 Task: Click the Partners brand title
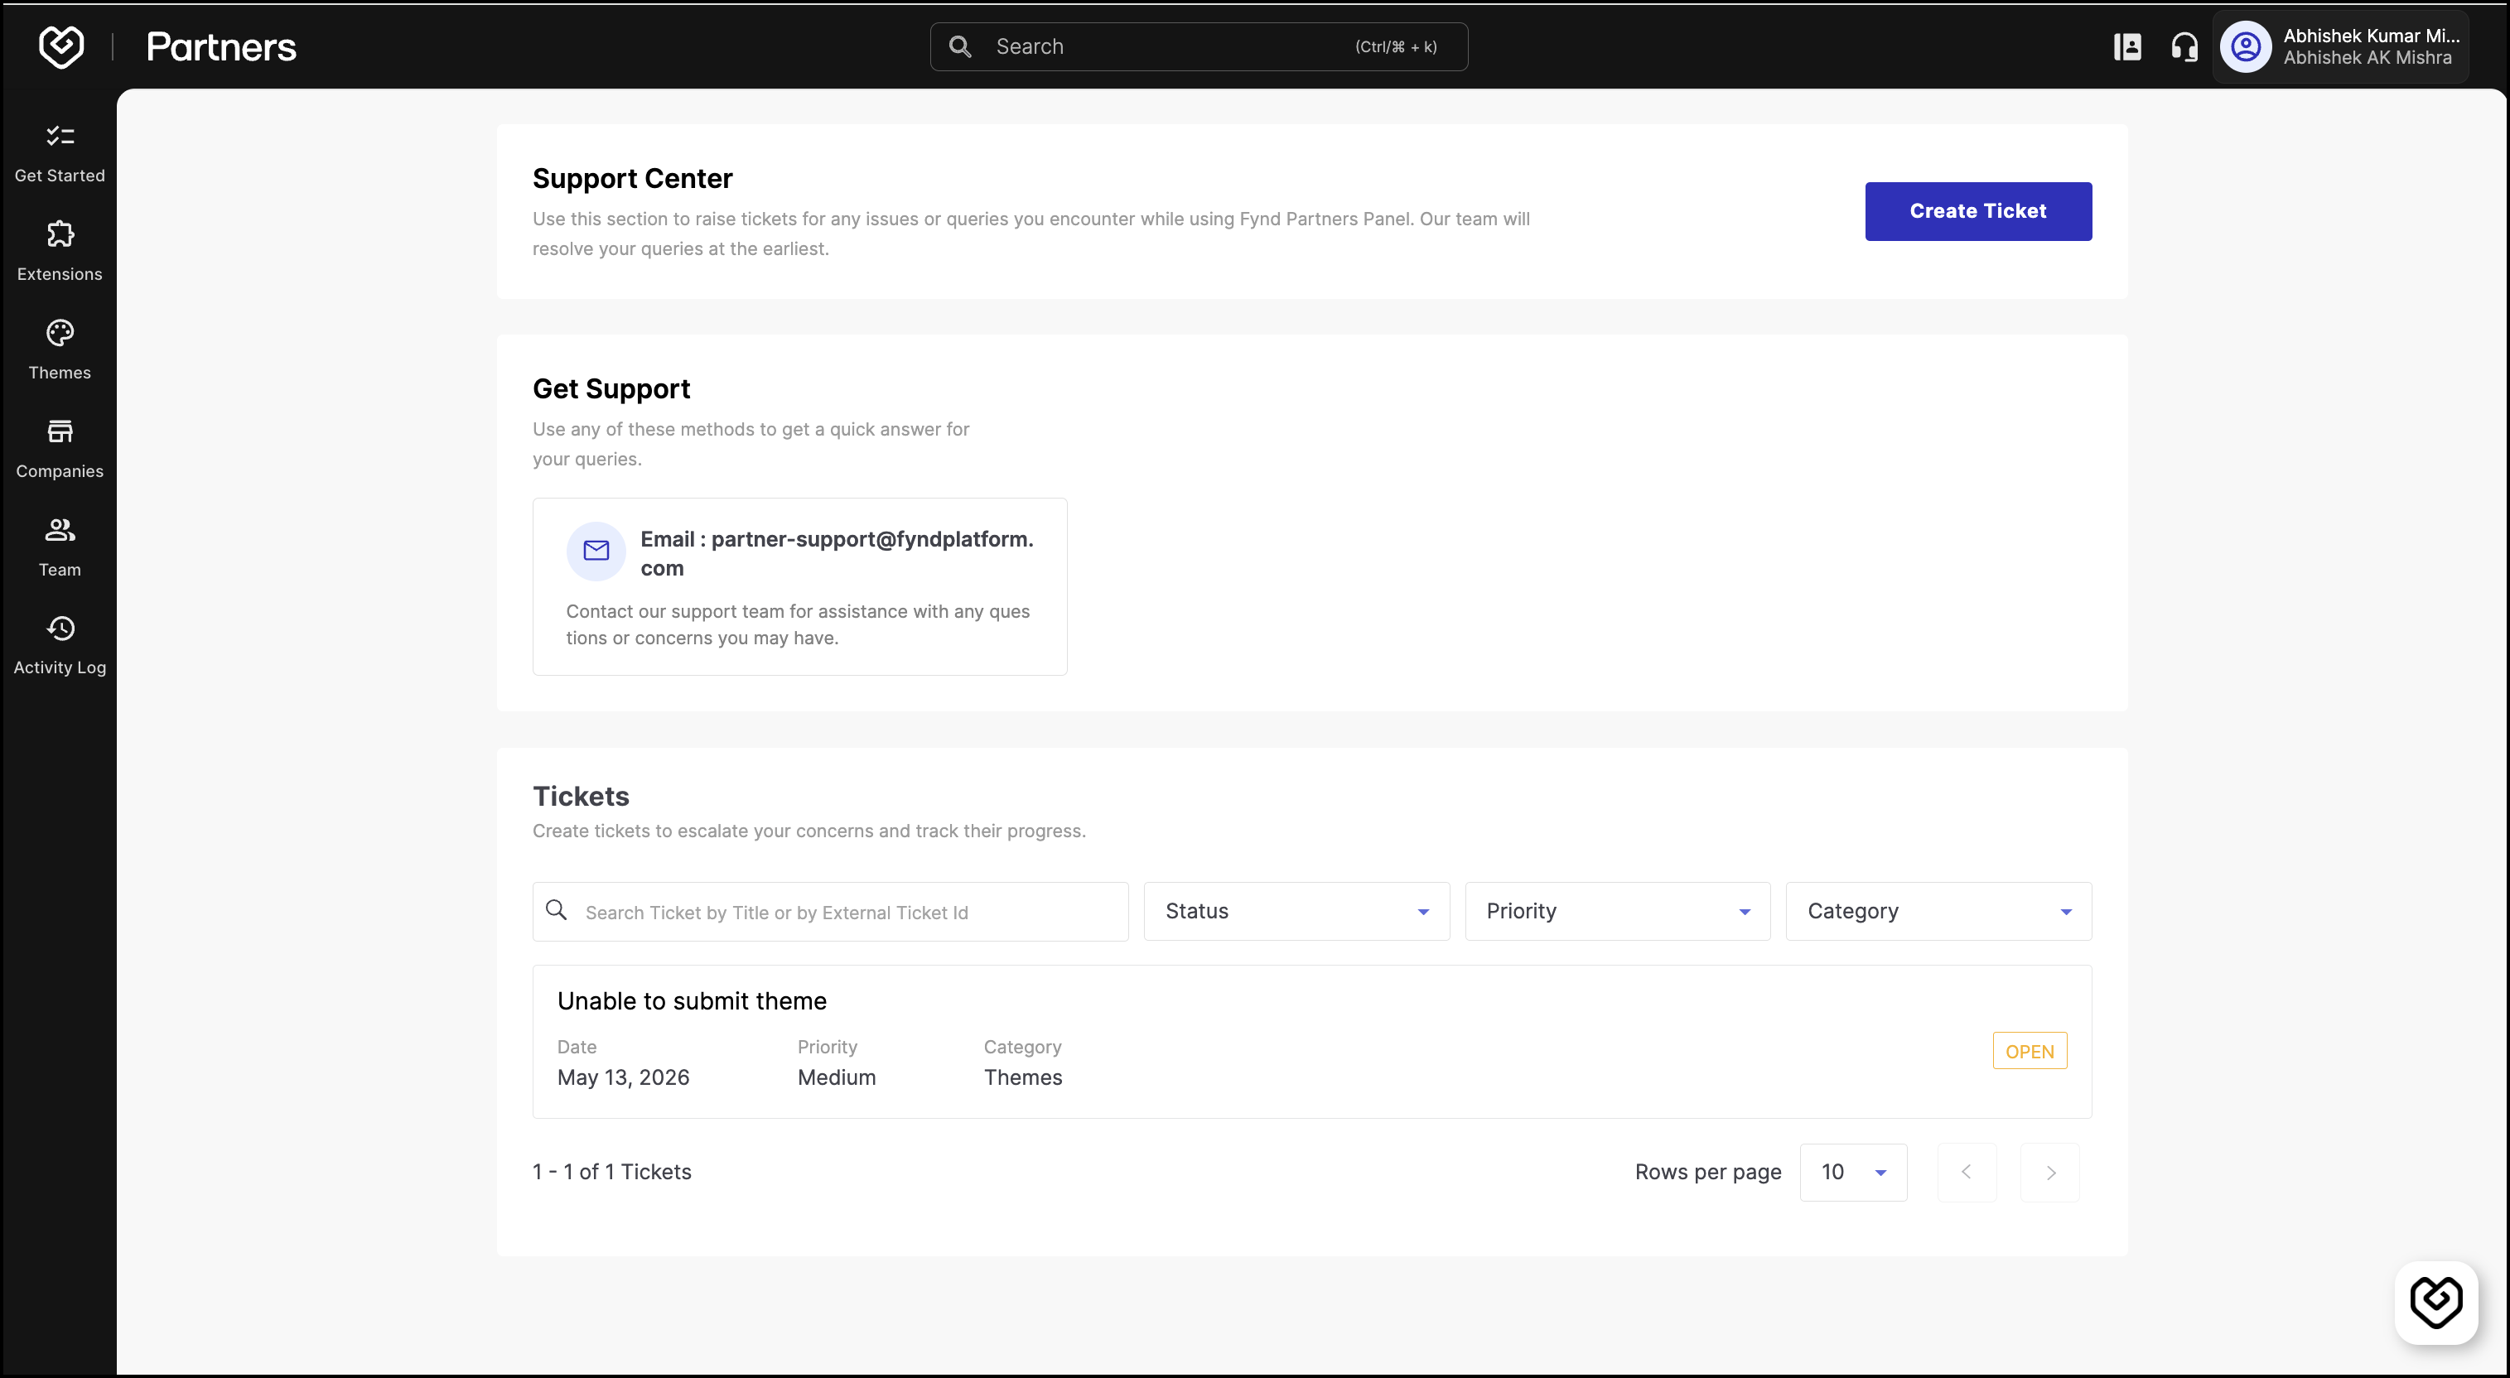tap(221, 46)
